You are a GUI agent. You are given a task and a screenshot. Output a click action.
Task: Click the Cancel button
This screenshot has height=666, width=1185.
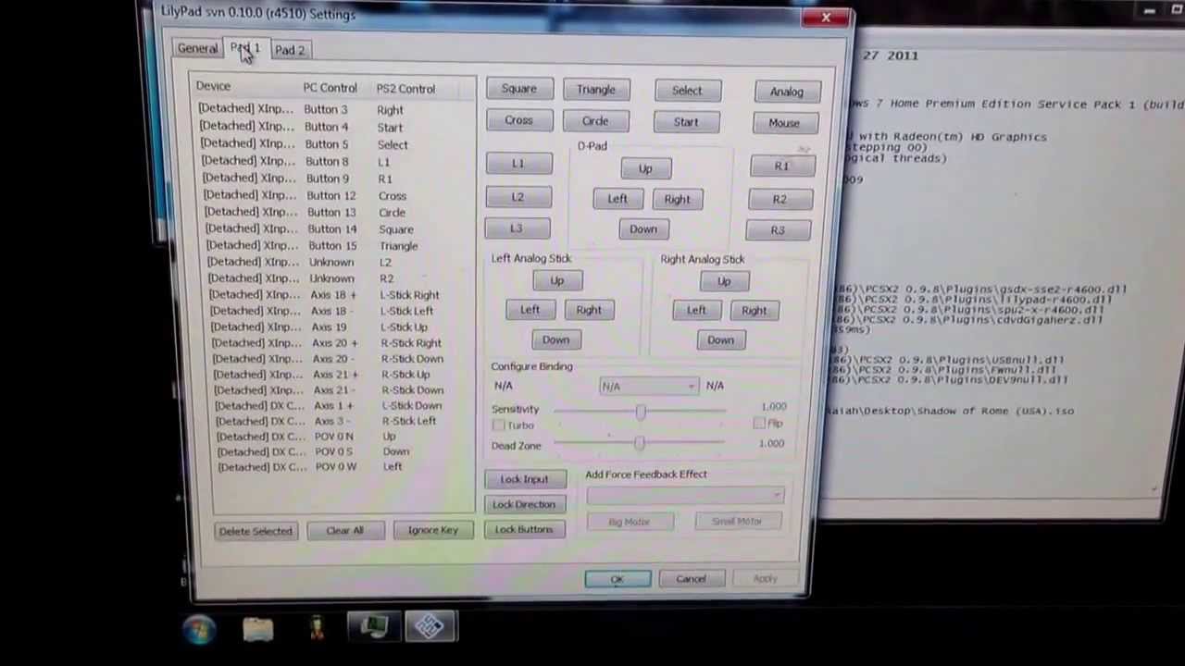691,579
